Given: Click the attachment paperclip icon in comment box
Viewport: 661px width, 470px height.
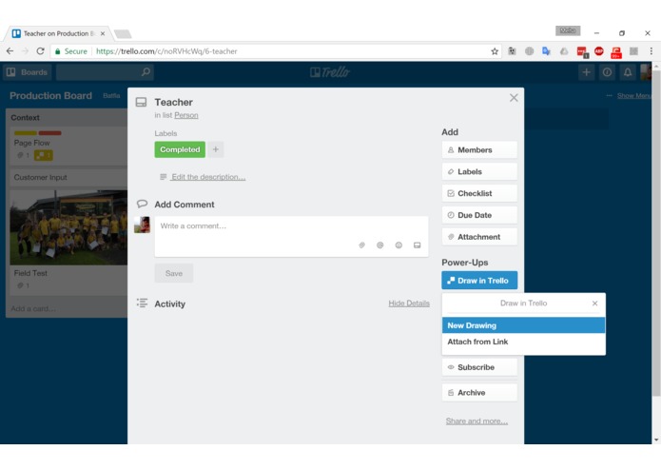Looking at the screenshot, I should [x=361, y=245].
